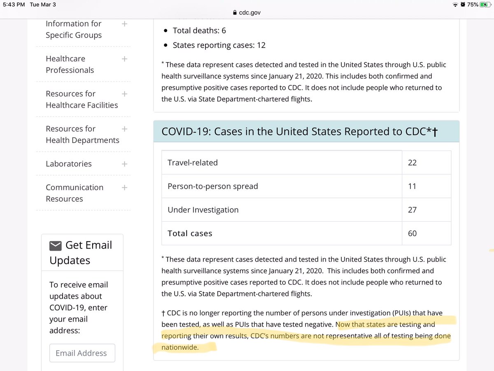Expand Communication Resources plus sign
Viewport: 494px width, 371px height.
coord(125,188)
